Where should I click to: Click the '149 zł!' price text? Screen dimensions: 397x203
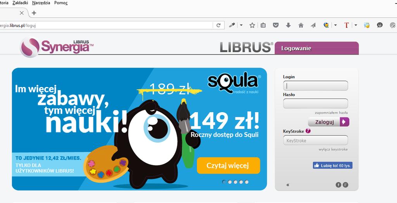pyautogui.click(x=225, y=121)
